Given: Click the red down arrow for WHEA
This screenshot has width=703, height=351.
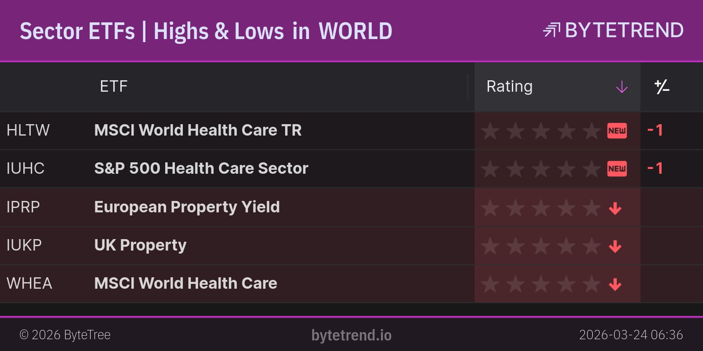Looking at the screenshot, I should click(x=615, y=284).
